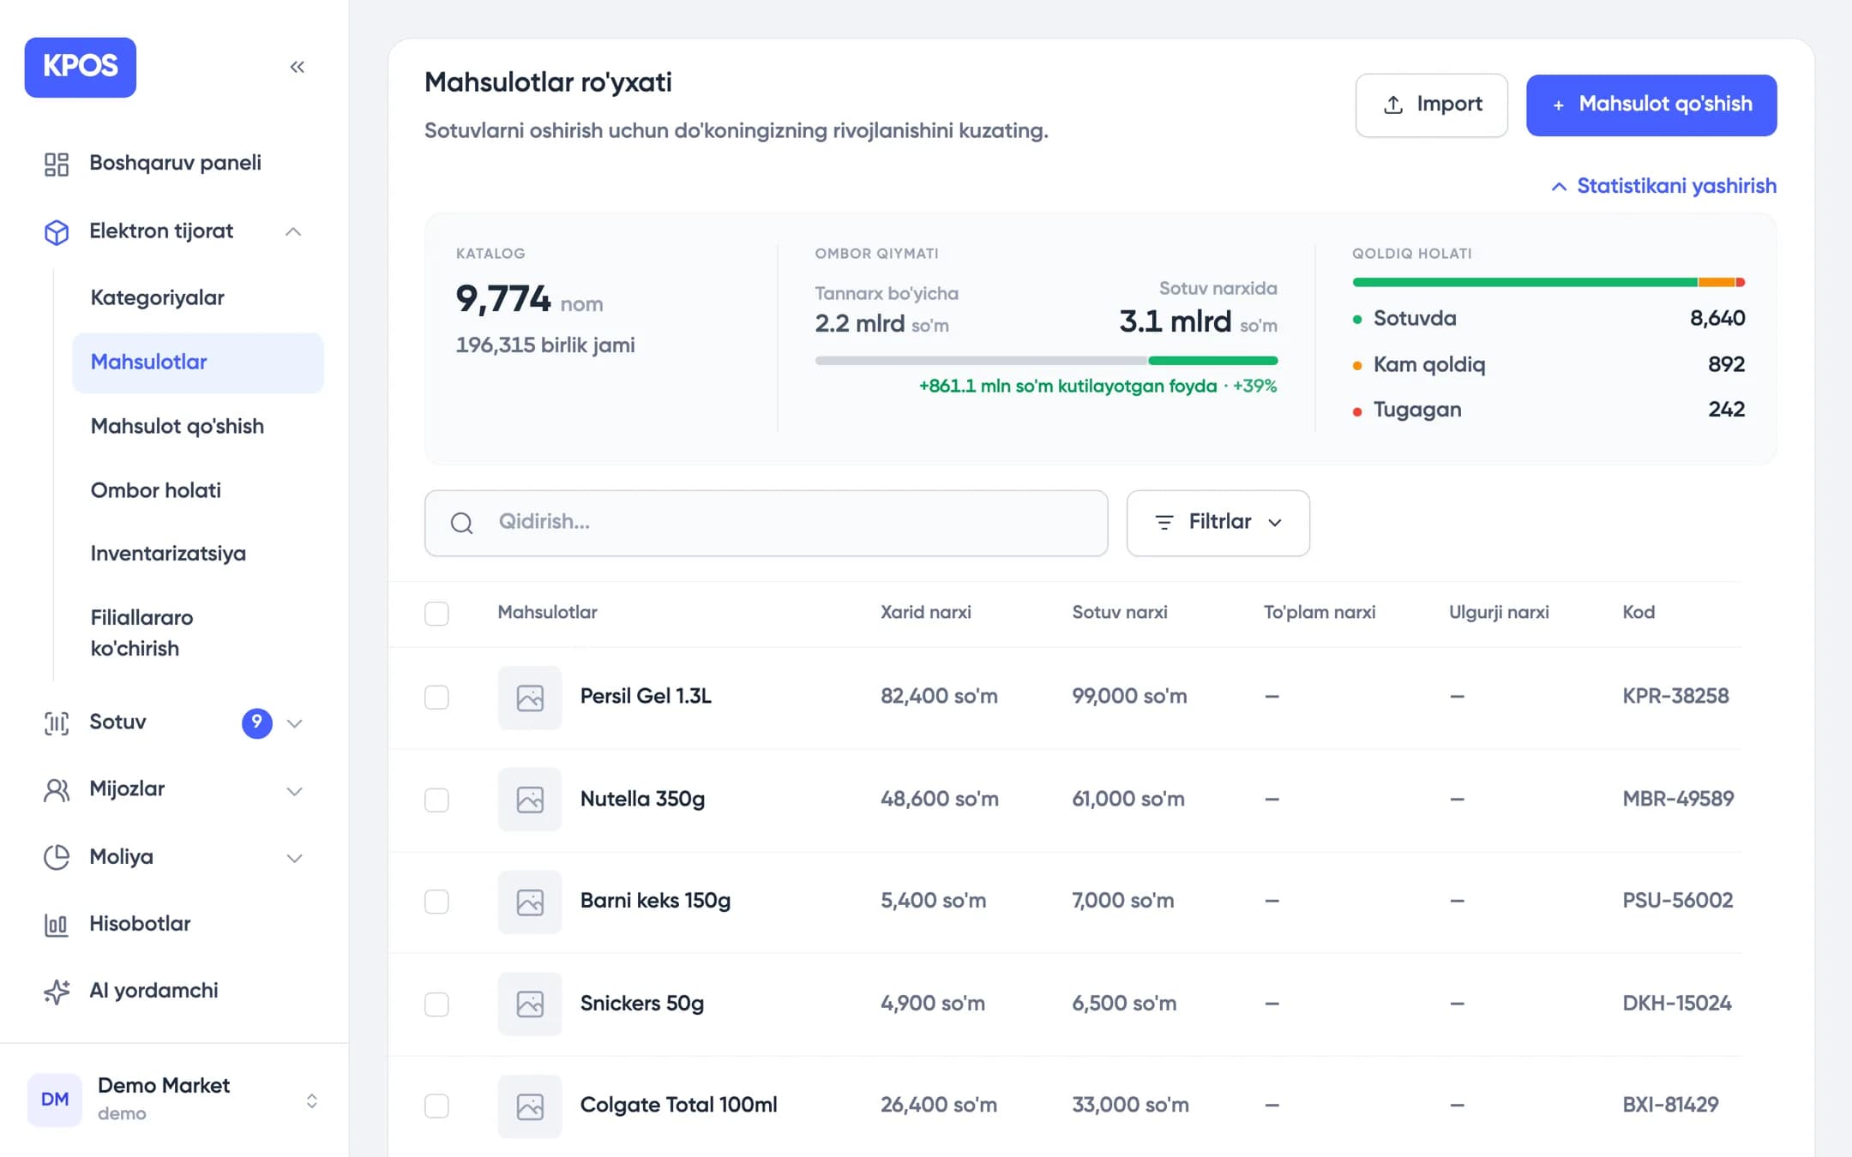The height and width of the screenshot is (1157, 1852).
Task: Click the Colgate Total 100ml image placeholder
Action: (x=530, y=1106)
